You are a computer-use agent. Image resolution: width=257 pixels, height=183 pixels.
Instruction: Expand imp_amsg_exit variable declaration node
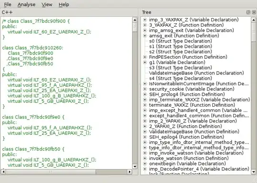pos(145,30)
